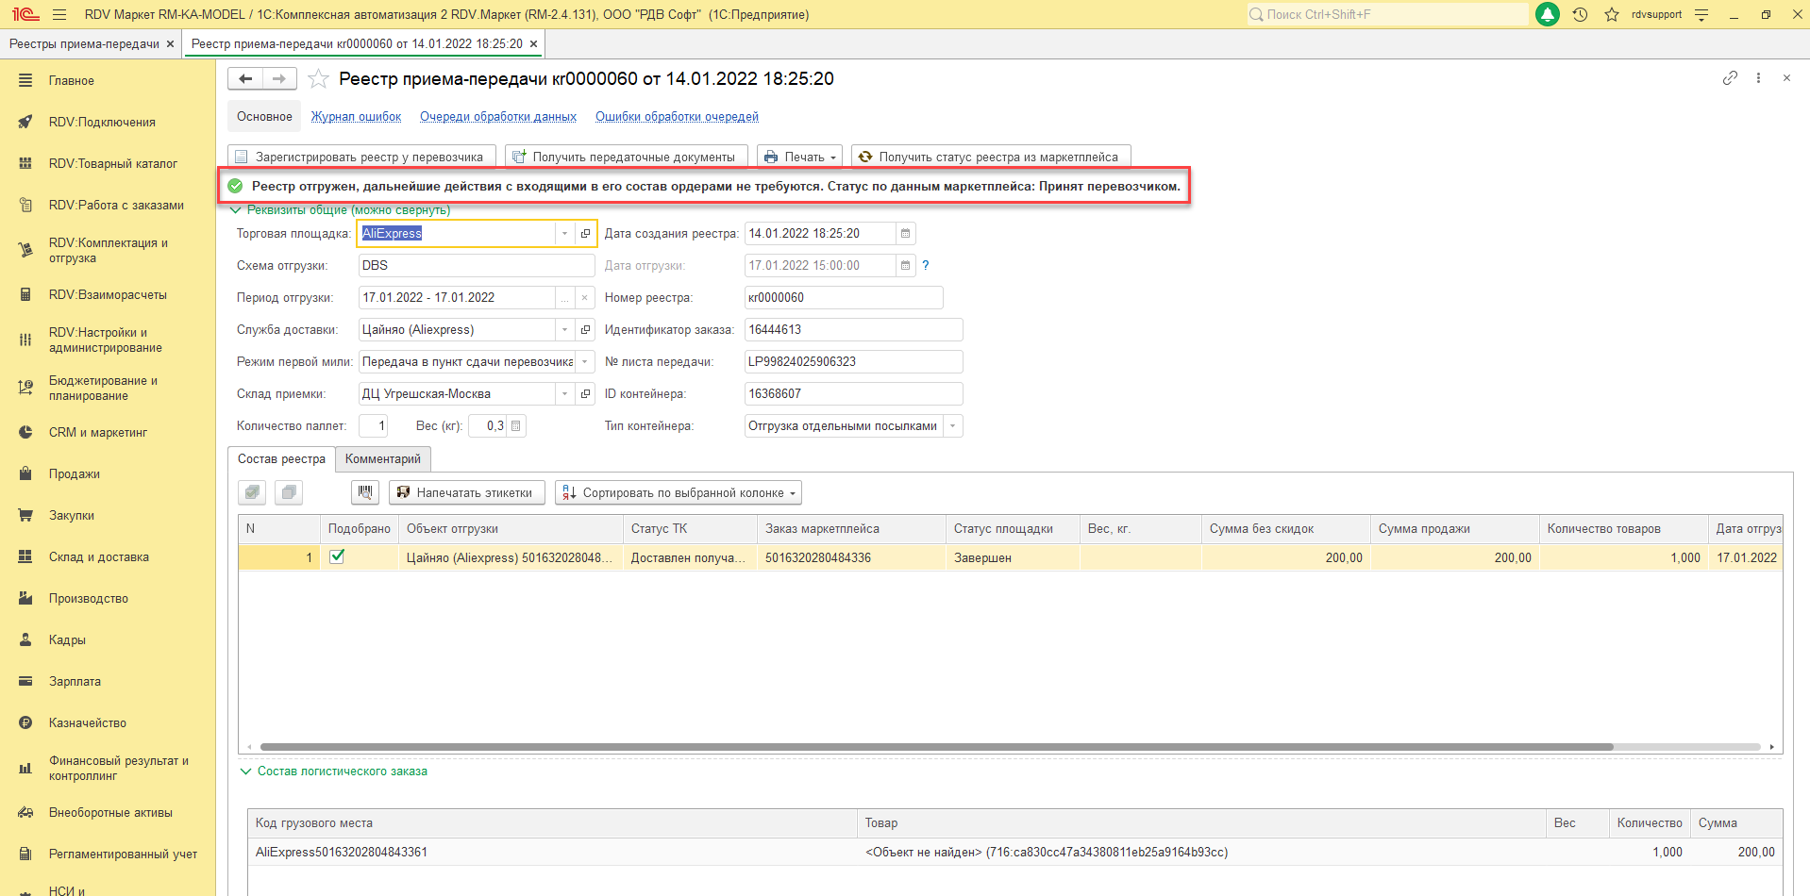Open the calendar picker for Дата создания реестра
The image size is (1810, 896).
tap(905, 234)
